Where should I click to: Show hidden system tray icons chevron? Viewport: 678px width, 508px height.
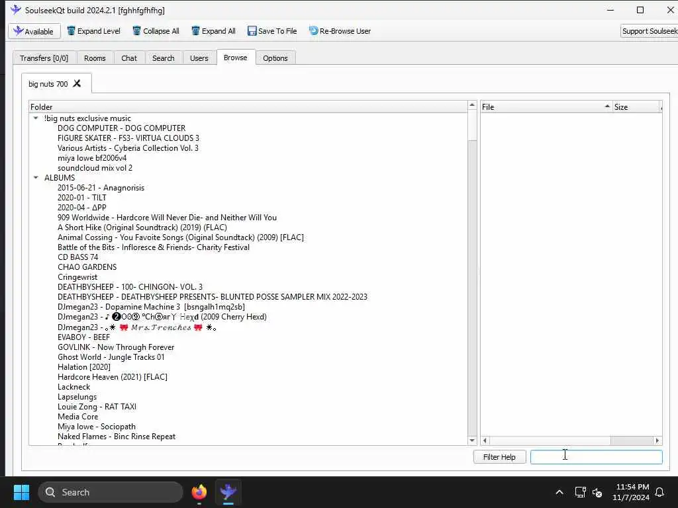[559, 492]
